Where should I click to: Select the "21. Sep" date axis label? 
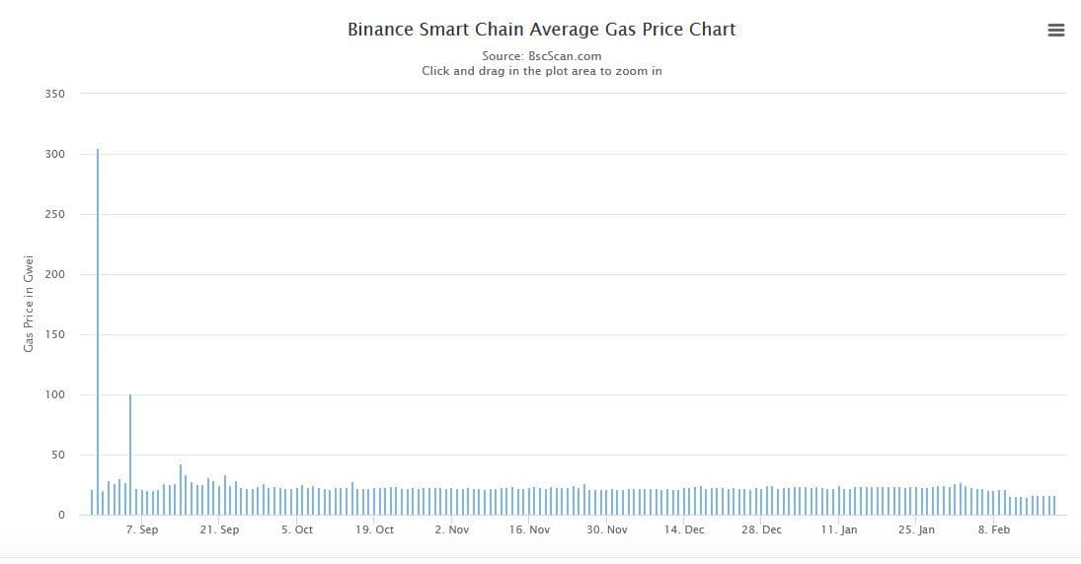tap(219, 529)
